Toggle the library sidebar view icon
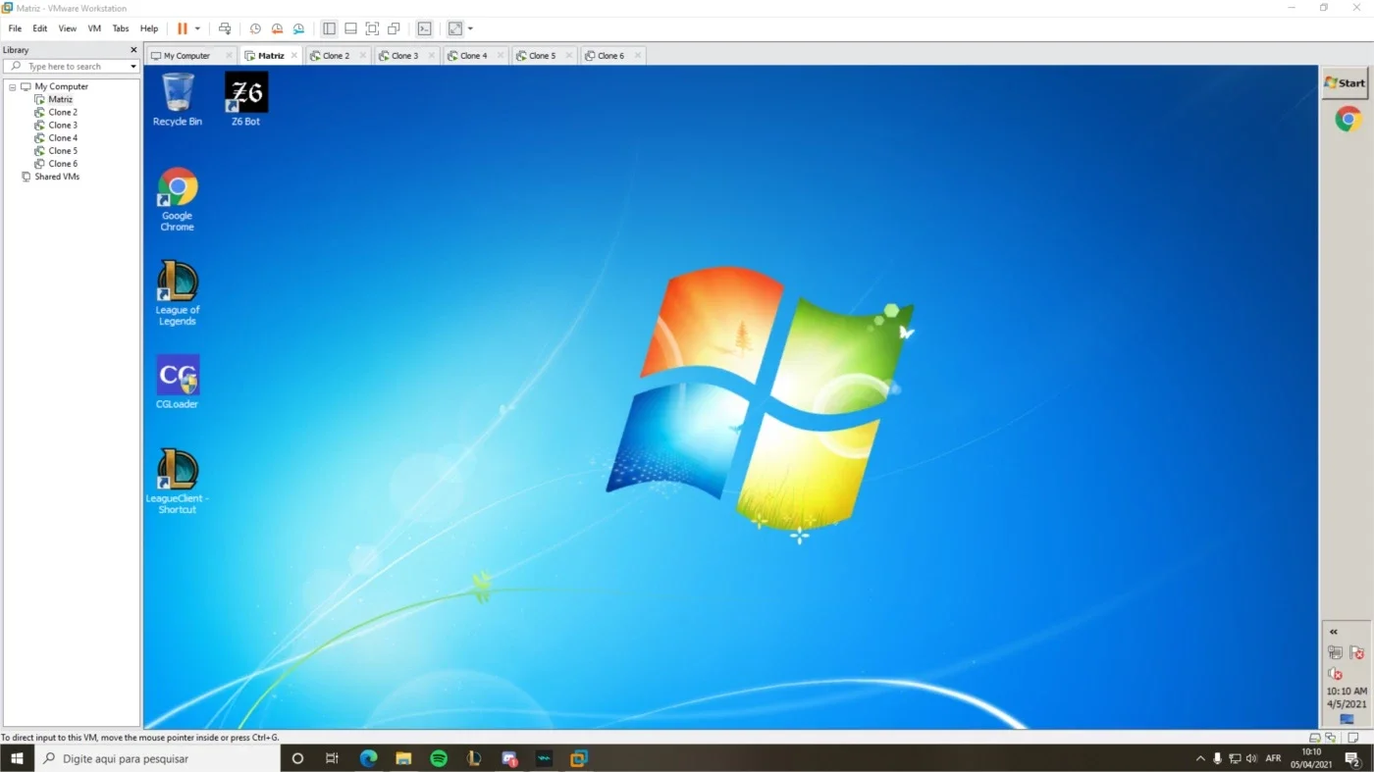The image size is (1374, 772). point(329,28)
